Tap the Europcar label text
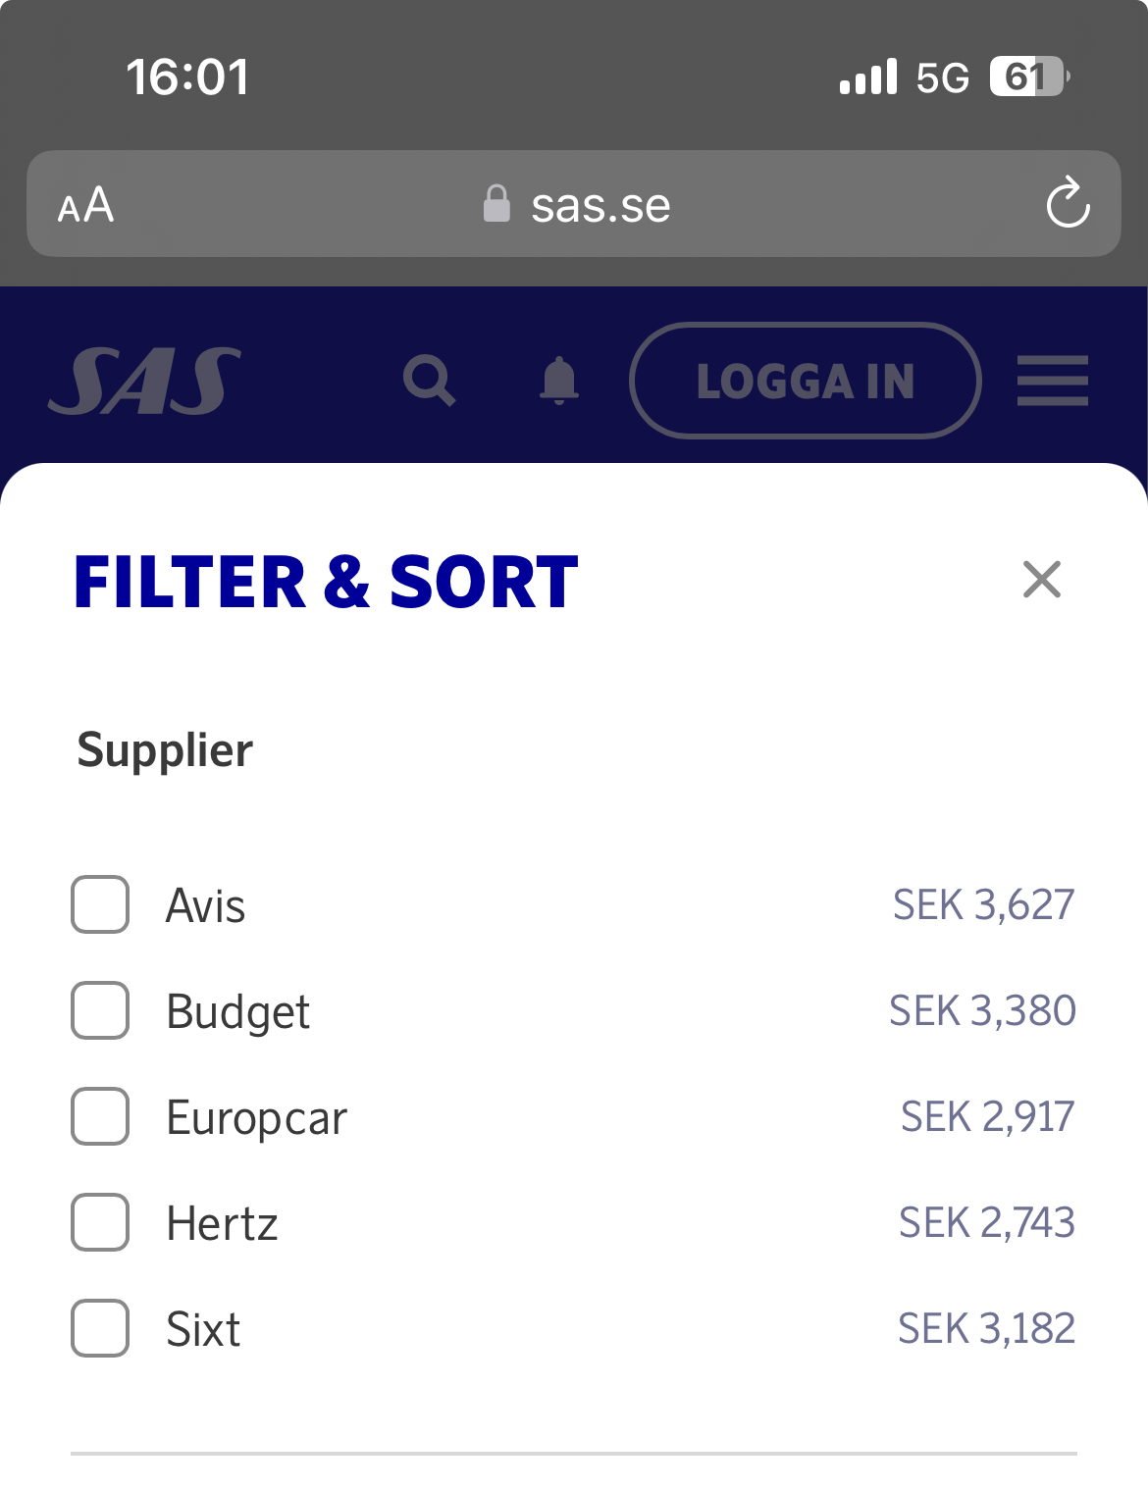Viewport: 1148px width, 1489px height. coord(257,1118)
